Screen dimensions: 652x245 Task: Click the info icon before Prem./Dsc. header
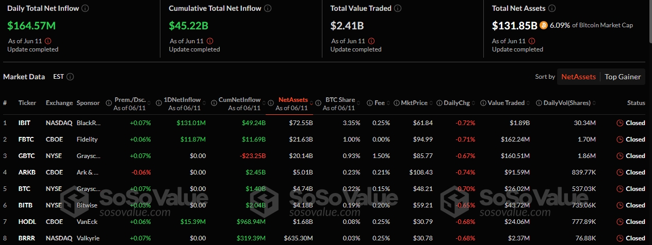(109, 103)
